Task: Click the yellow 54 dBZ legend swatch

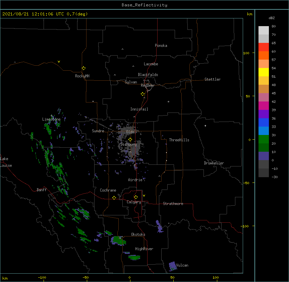Action: pos(264,72)
